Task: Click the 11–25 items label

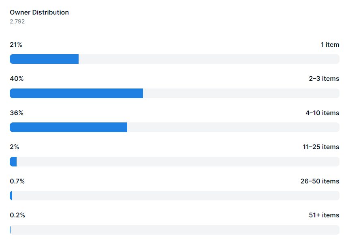Action: pyautogui.click(x=321, y=147)
